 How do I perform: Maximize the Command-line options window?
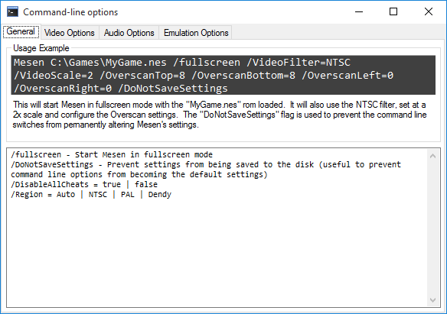(393, 12)
